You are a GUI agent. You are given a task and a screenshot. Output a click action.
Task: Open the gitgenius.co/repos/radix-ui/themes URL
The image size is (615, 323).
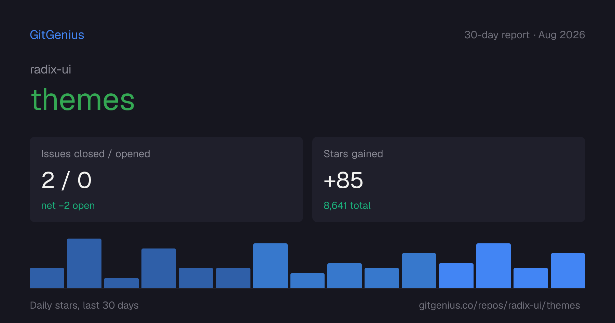point(499,305)
